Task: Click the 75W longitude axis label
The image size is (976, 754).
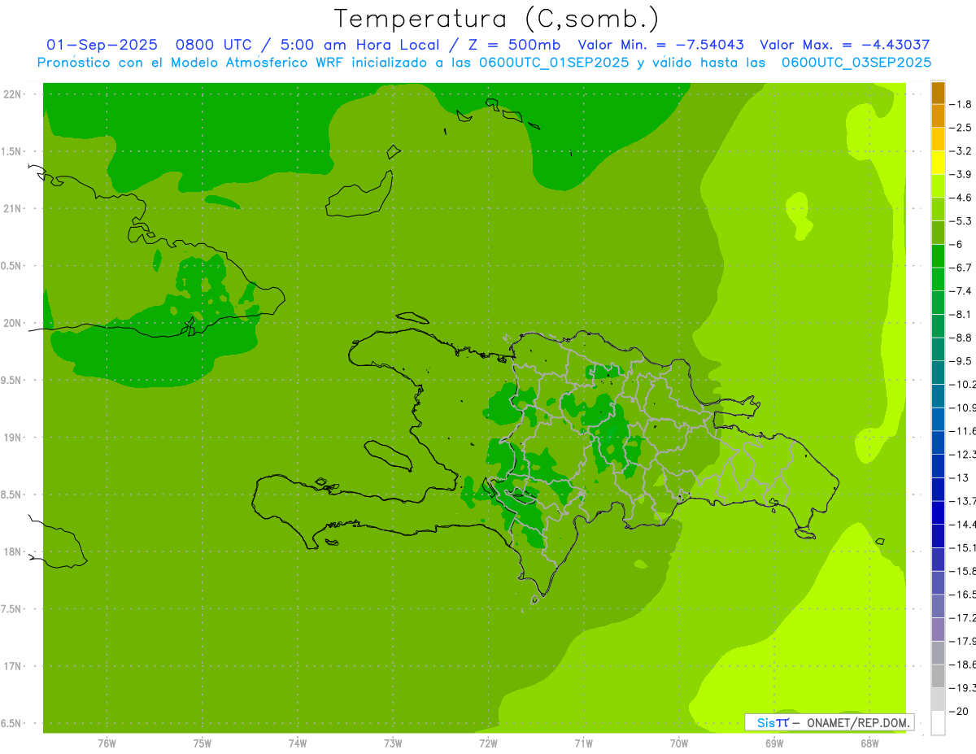Action: click(203, 743)
